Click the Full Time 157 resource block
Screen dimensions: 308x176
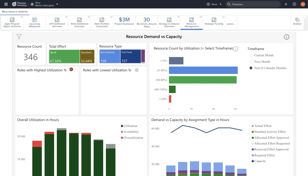(131, 56)
